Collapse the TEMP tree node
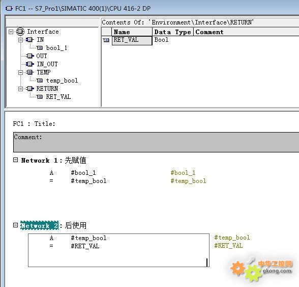Viewport: 299px width, 287px height. (x=20, y=72)
